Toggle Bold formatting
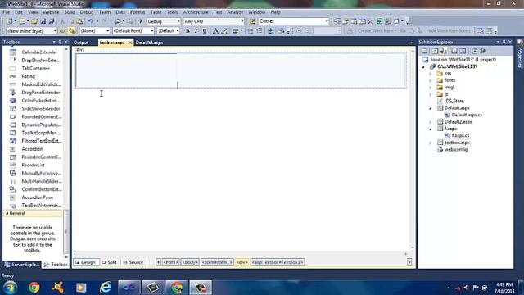 point(187,31)
